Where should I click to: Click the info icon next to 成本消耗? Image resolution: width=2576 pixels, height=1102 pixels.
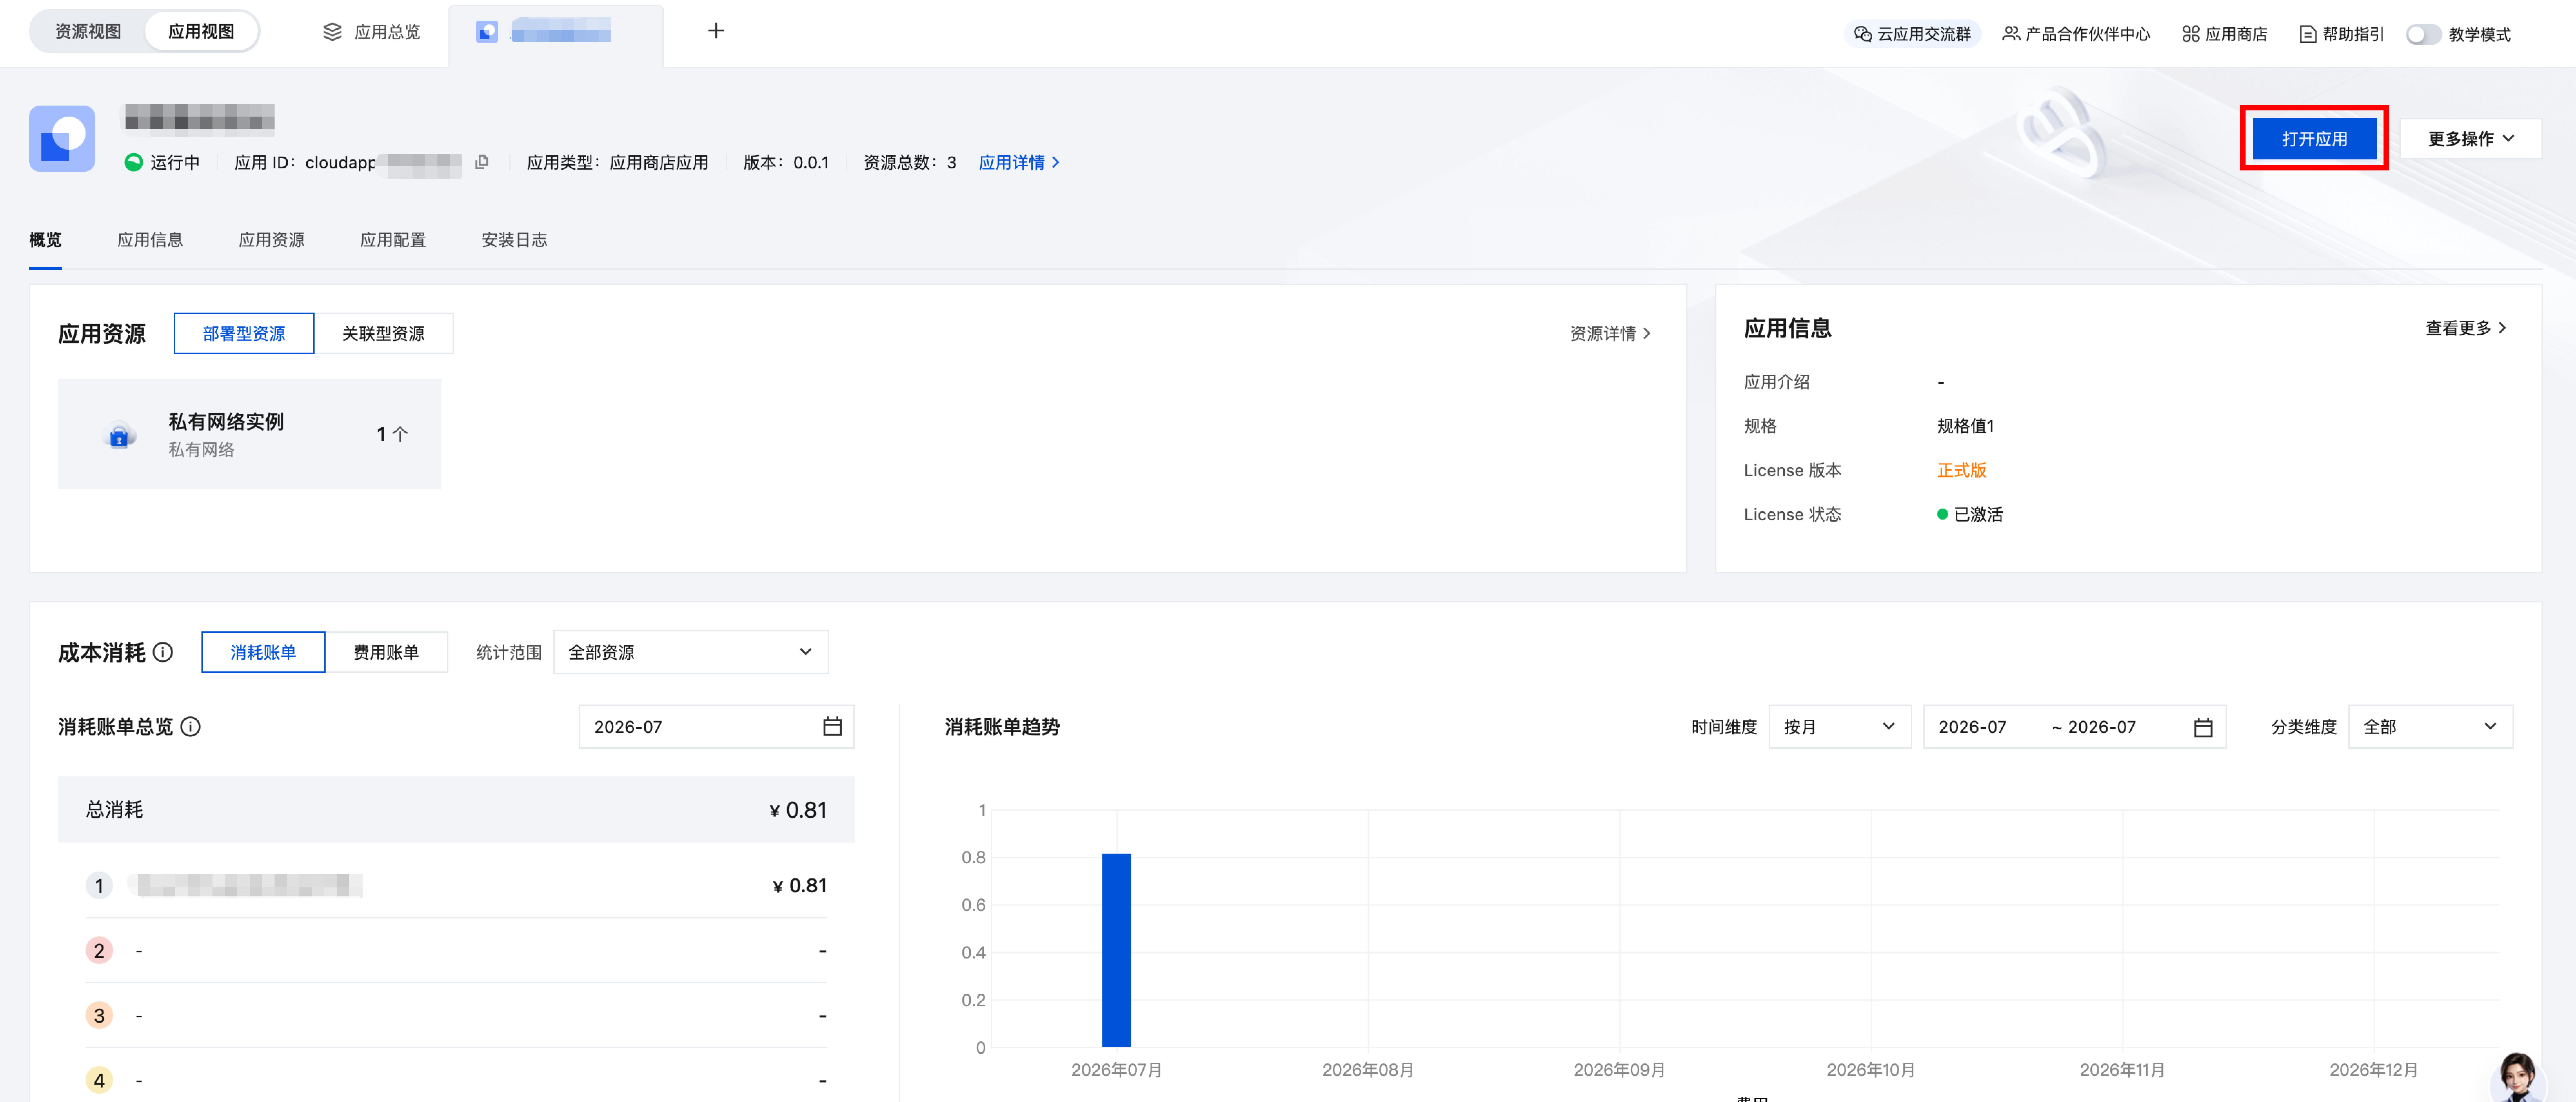click(163, 652)
